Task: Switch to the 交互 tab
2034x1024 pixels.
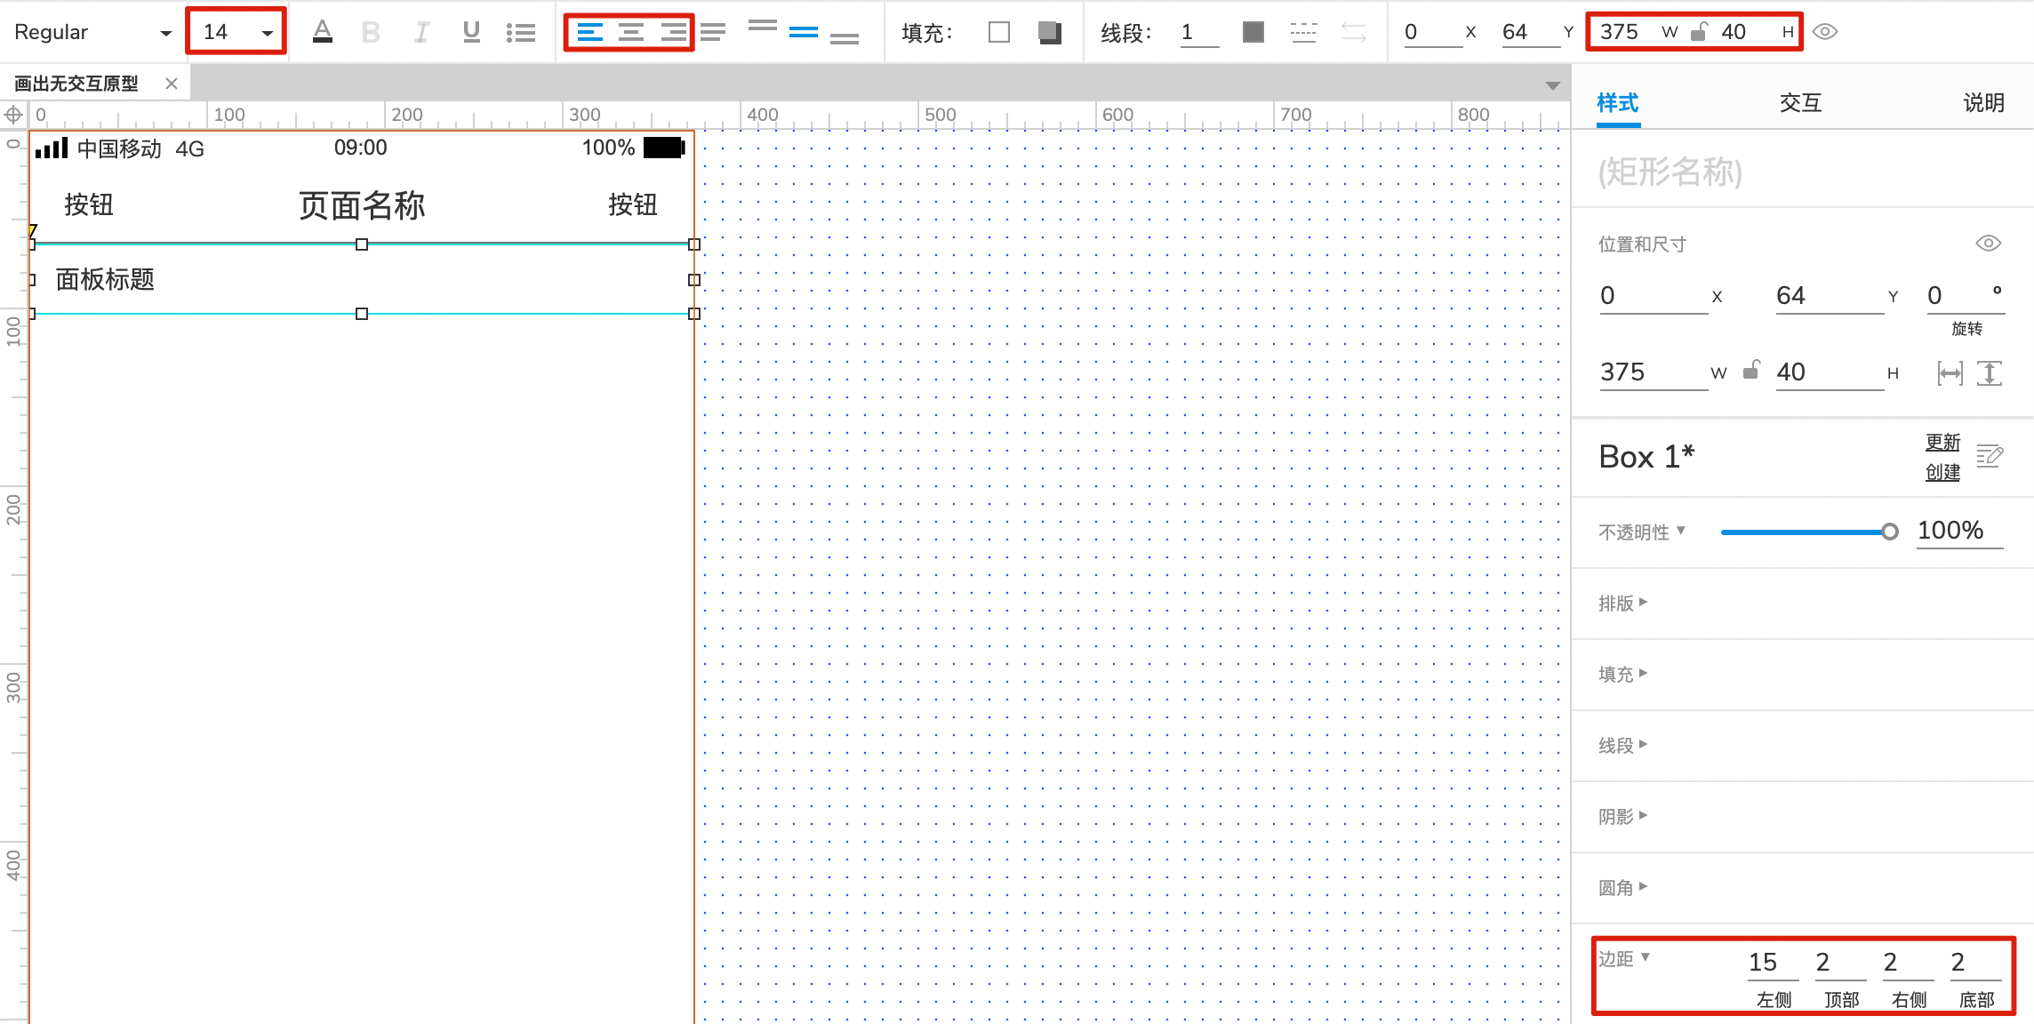Action: tap(1799, 103)
